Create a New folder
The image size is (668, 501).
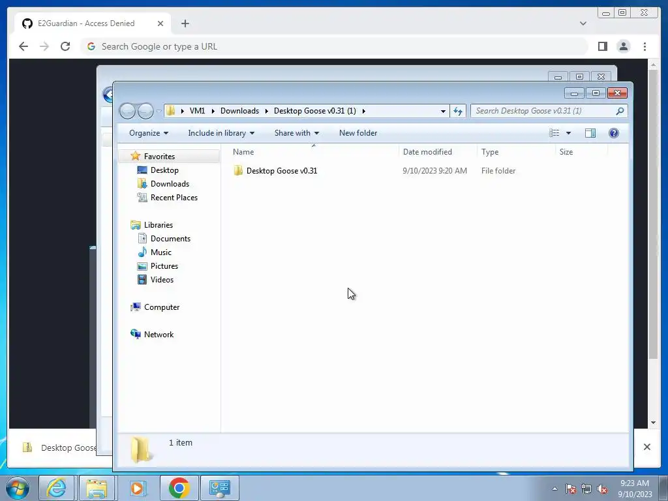point(358,133)
